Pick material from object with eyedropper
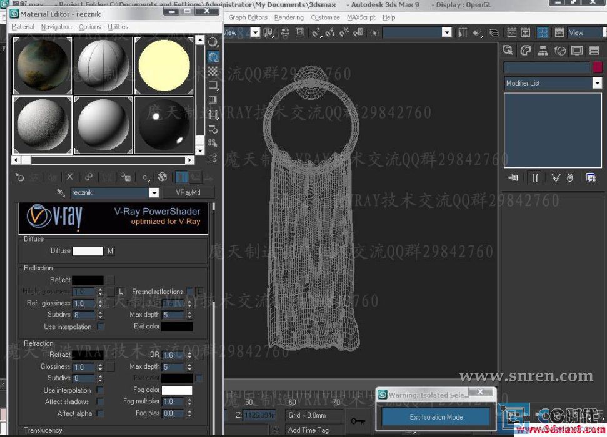The image size is (607, 437). point(61,192)
